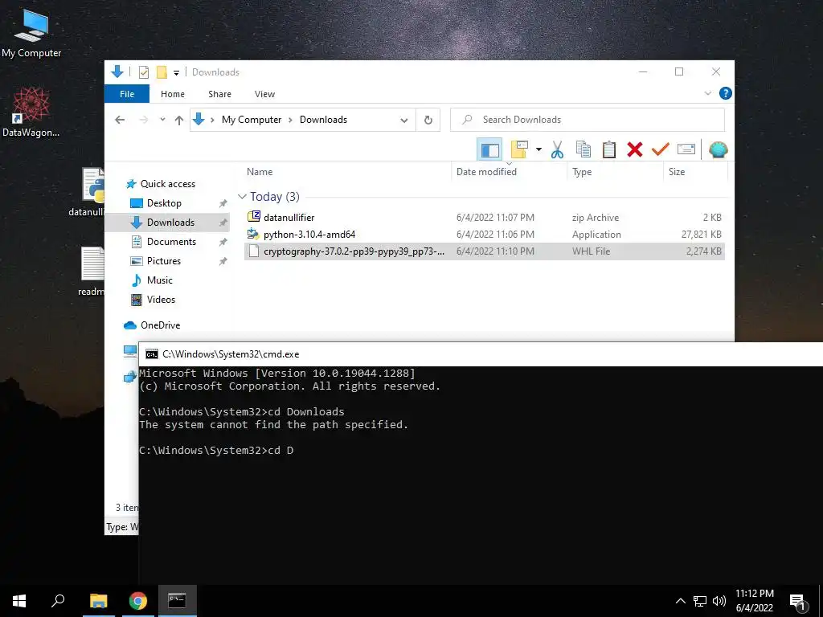
Task: Sort files by the Date modified column header
Action: tap(486, 172)
